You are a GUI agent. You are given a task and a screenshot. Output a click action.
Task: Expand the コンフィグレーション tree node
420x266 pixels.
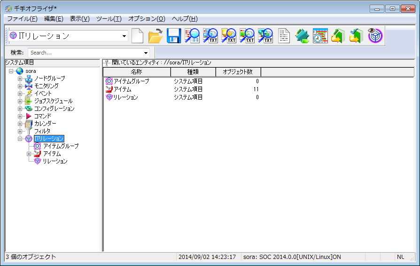20,109
